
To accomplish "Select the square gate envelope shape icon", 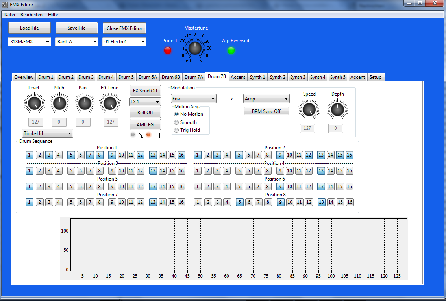I will (x=157, y=135).
